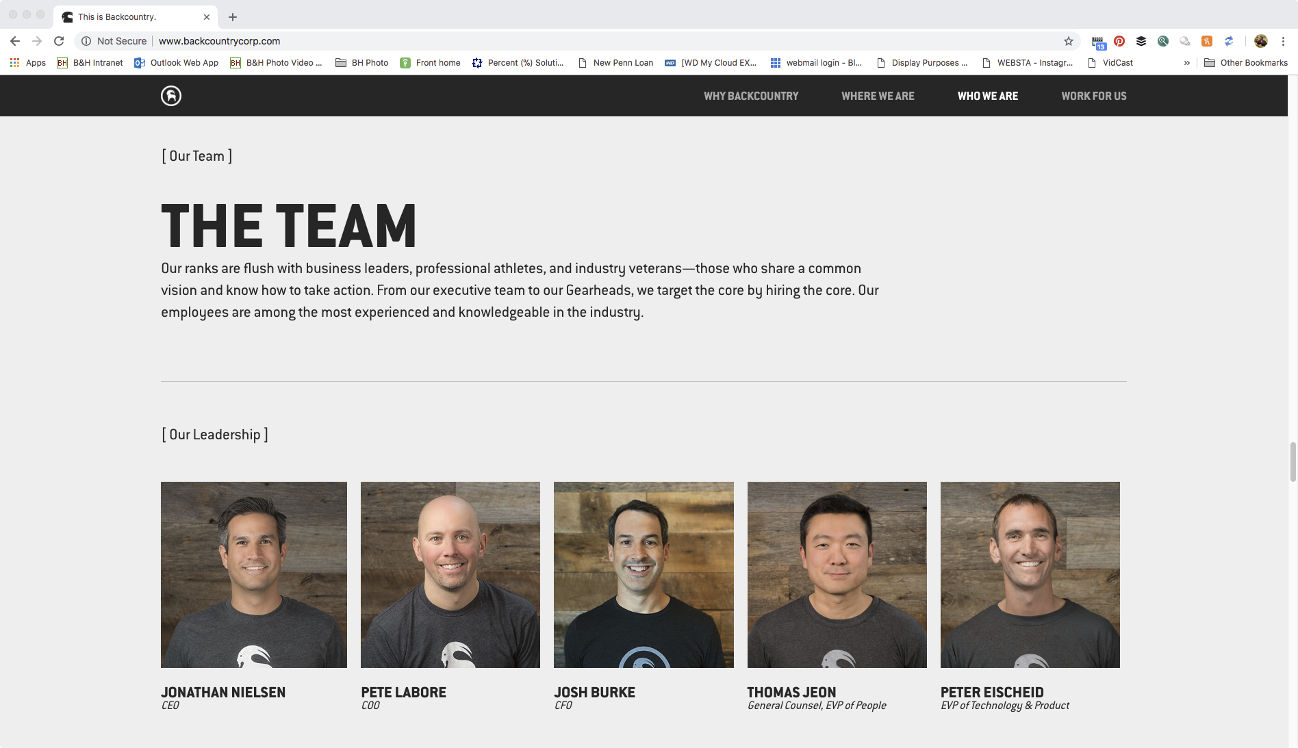Screen dimensions: 1298x748
Task: Click the grey cloud extension icon
Action: [1185, 41]
